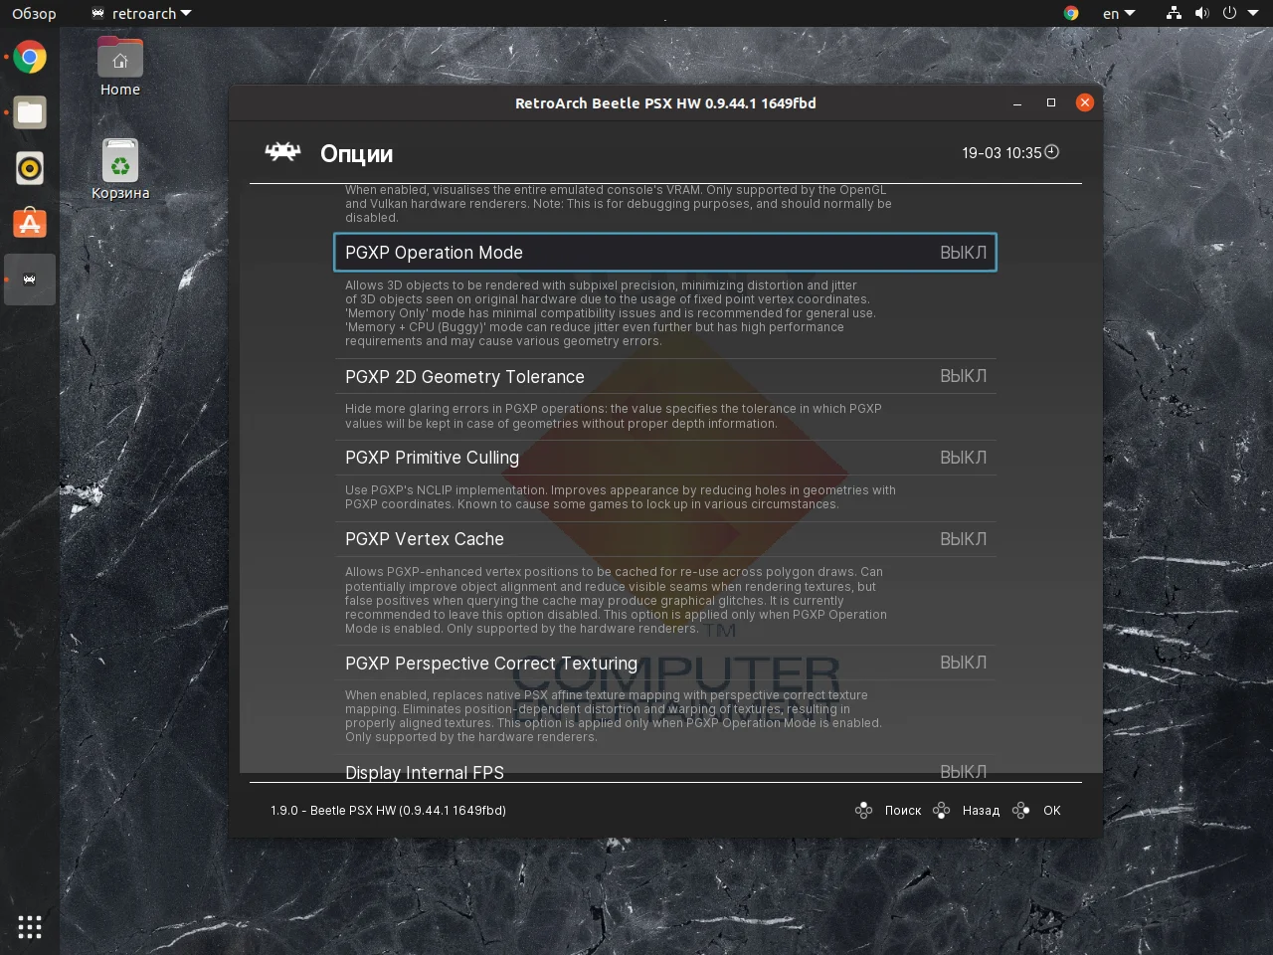Screen dimensions: 1273x955
Task: Click the clock icon next to 10:35
Action: 1052,152
